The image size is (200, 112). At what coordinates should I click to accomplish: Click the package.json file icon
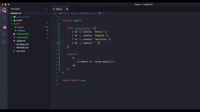click(x=14, y=44)
